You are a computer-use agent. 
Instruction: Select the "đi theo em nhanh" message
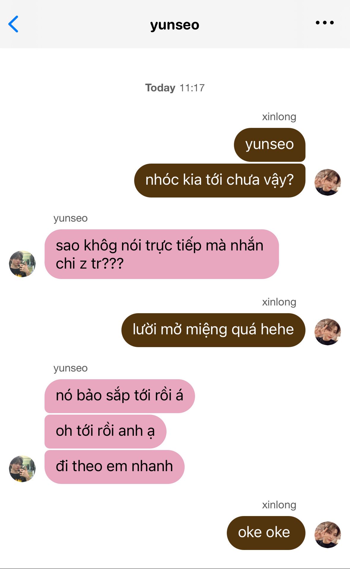[114, 467]
